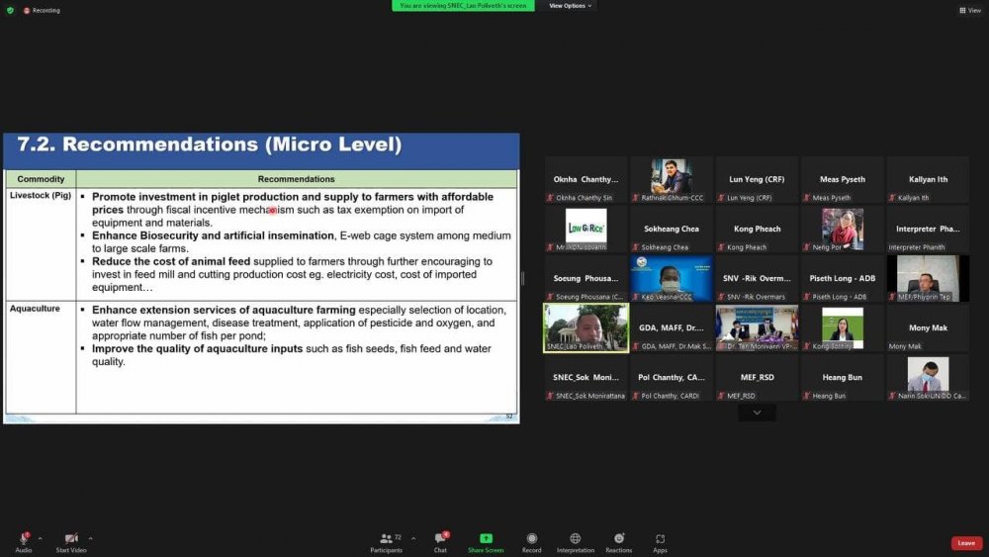Click the Recording indicator
Viewport: 989px width, 557px height.
pos(42,10)
